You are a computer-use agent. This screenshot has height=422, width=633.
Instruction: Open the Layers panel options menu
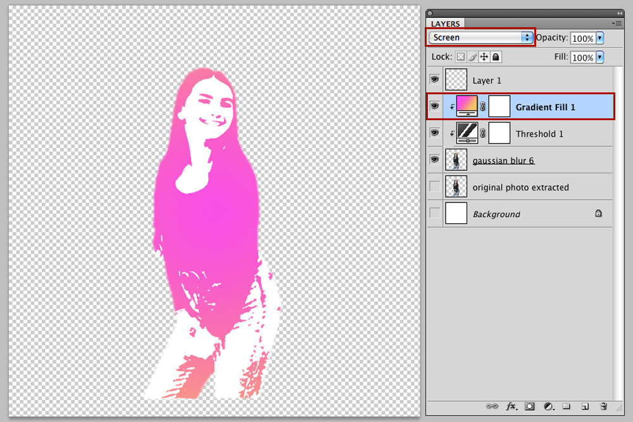617,23
